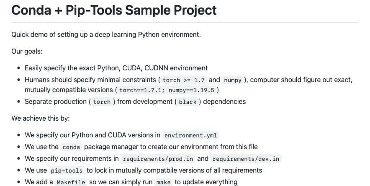Click the "numpy" inline code
Image resolution: width=370 pixels, height=186 pixels.
click(x=232, y=80)
